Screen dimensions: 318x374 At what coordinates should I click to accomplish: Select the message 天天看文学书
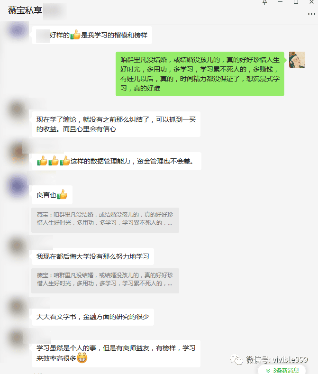point(93,317)
